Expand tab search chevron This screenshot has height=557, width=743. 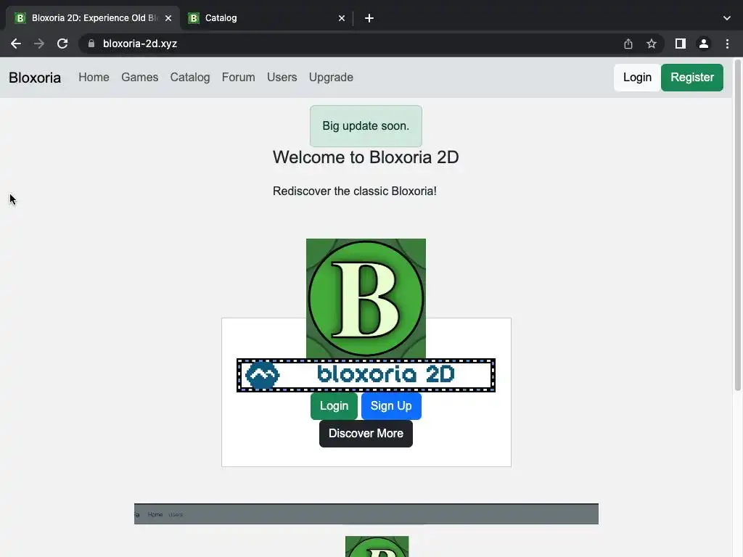pyautogui.click(x=727, y=18)
